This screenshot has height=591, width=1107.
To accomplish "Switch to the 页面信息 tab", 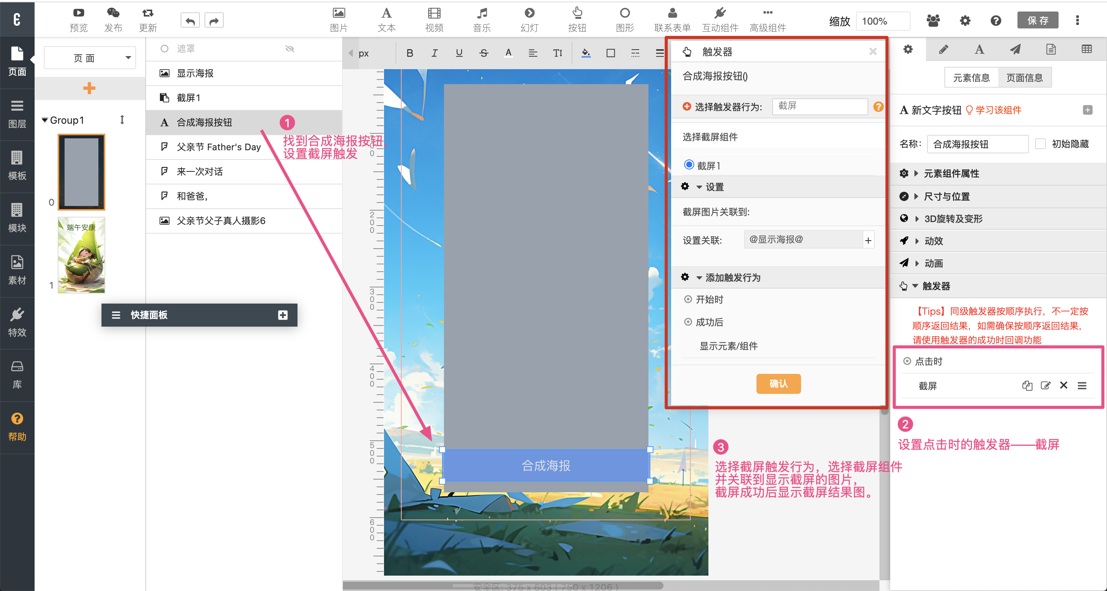I will (x=1024, y=78).
